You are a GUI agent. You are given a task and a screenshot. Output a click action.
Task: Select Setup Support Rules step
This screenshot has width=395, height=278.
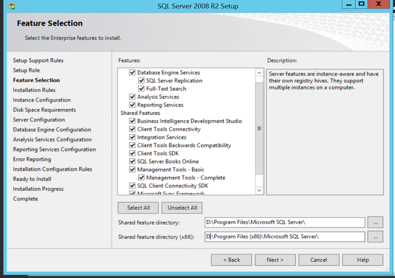(x=38, y=60)
